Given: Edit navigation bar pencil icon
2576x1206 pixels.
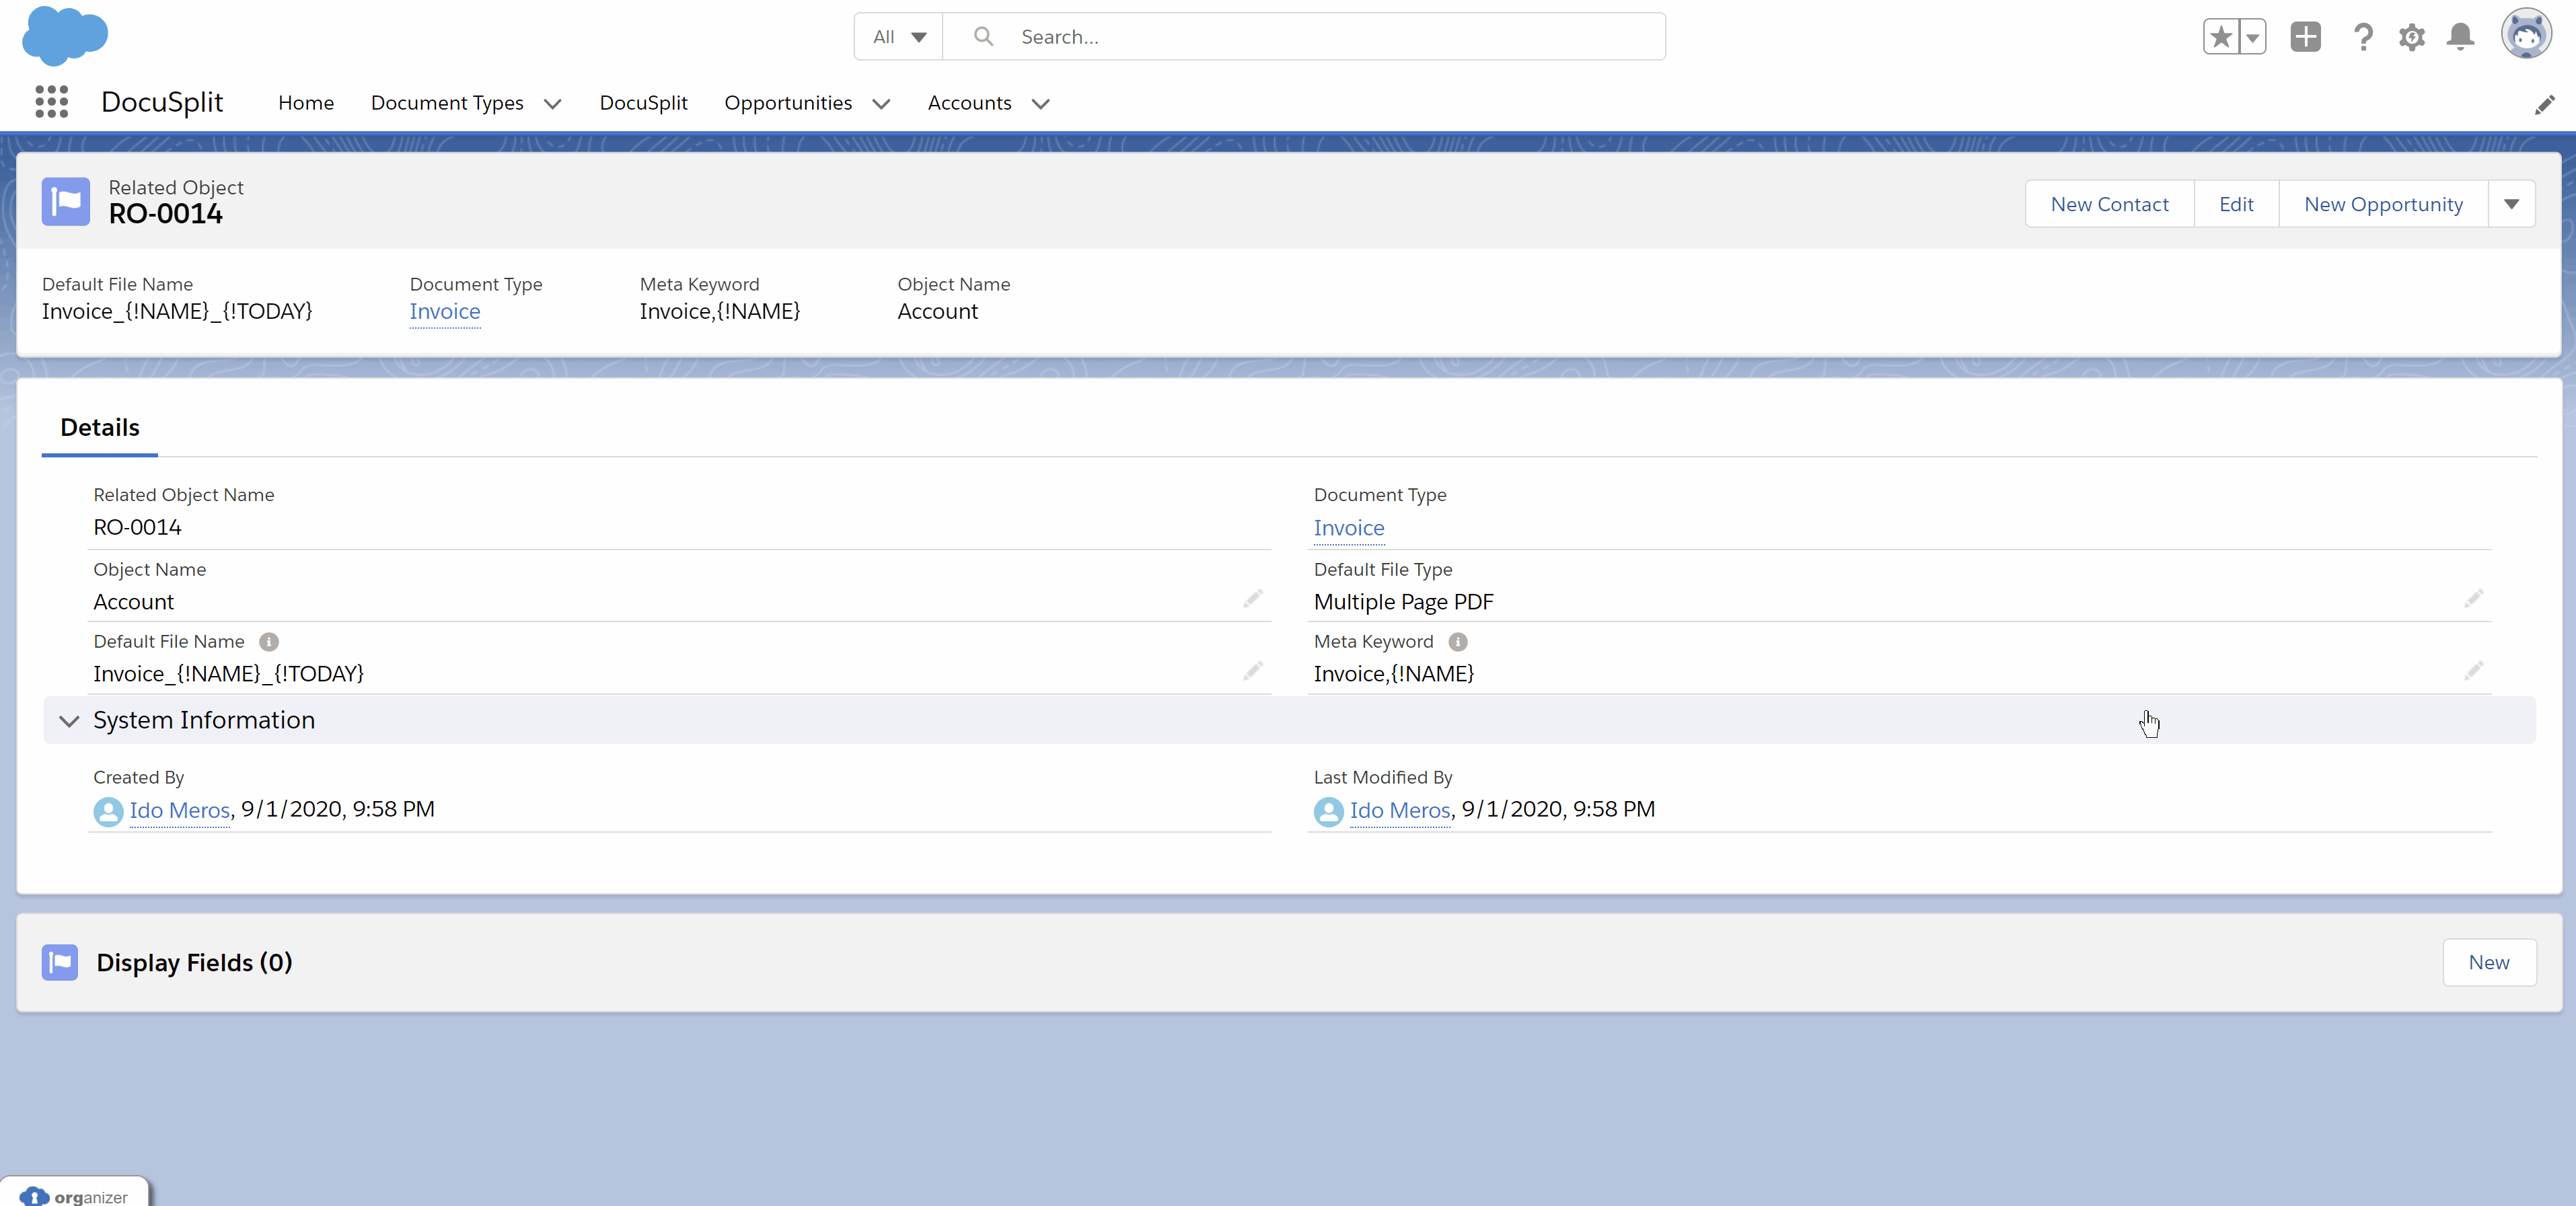Looking at the screenshot, I should pos(2545,104).
